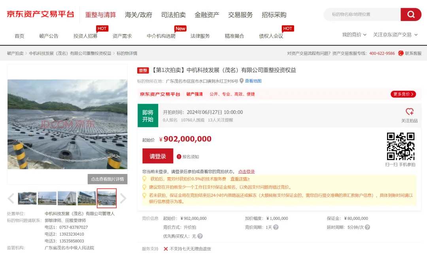The height and width of the screenshot is (255, 427).
Task: Open the 点击登录 link
Action: [246, 171]
